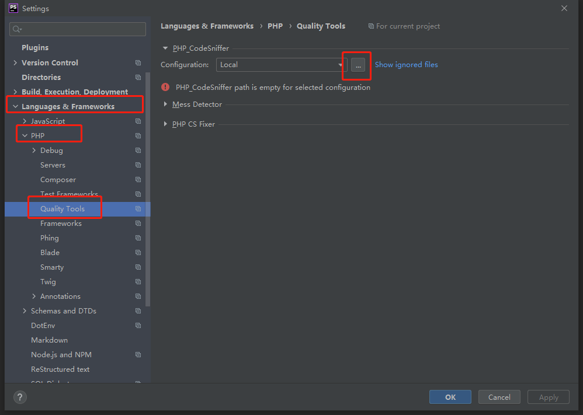Click the For current project icon in the header

371,26
